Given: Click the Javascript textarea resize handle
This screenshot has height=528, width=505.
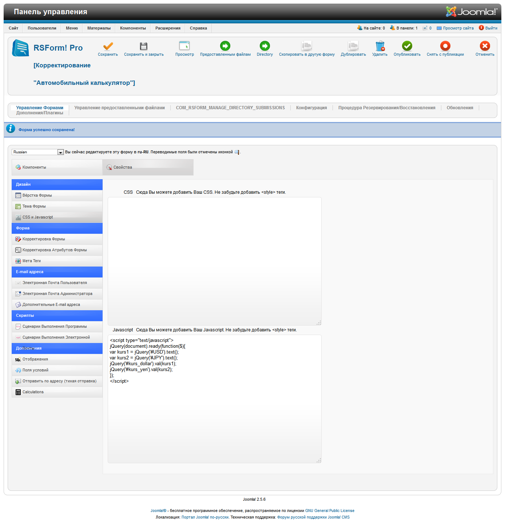Looking at the screenshot, I should (319, 461).
